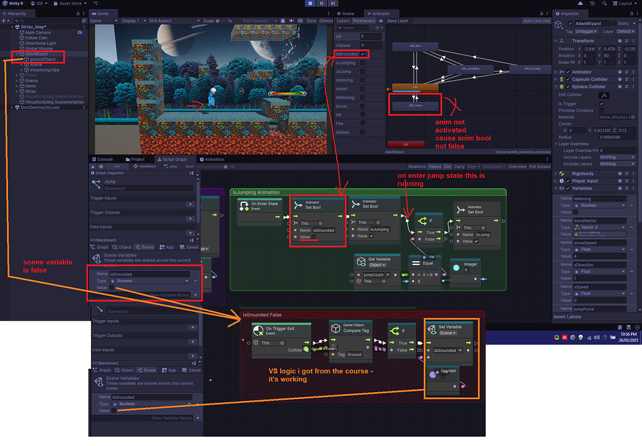
Task: Click Edit Collider in the Sphere Collider component
Action: (x=604, y=95)
